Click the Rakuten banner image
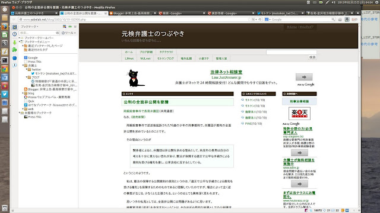The image size is (380, 213). (299, 114)
